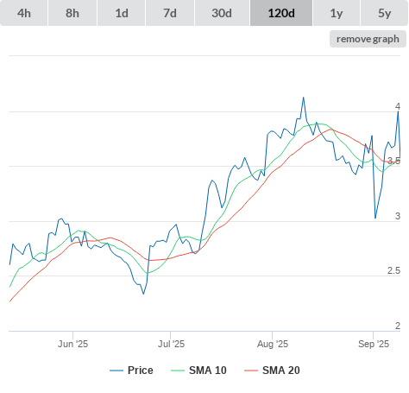View the 5y price history

pos(384,13)
